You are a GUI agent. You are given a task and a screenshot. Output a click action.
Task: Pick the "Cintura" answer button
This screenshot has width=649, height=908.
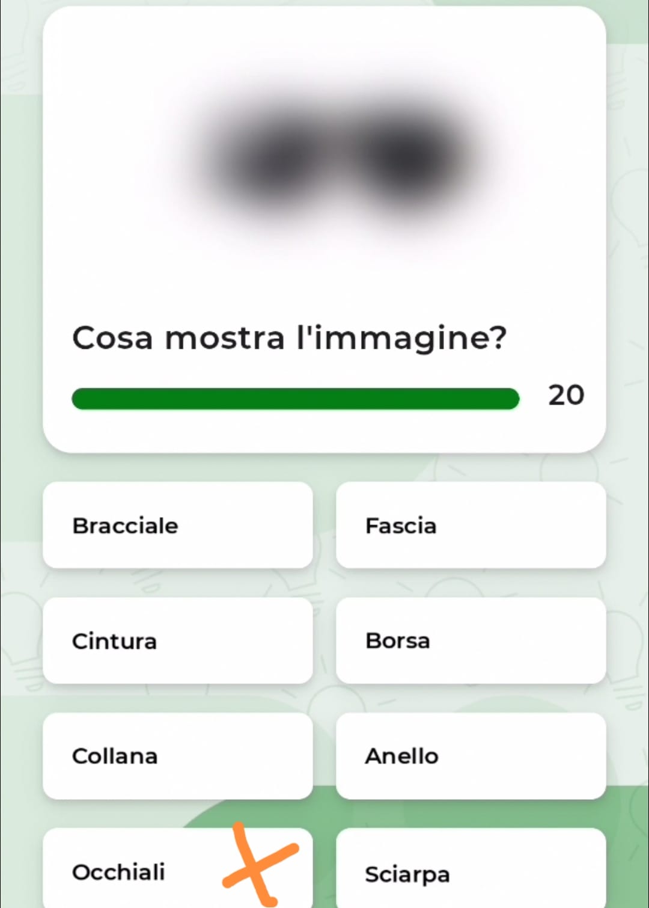click(x=178, y=640)
